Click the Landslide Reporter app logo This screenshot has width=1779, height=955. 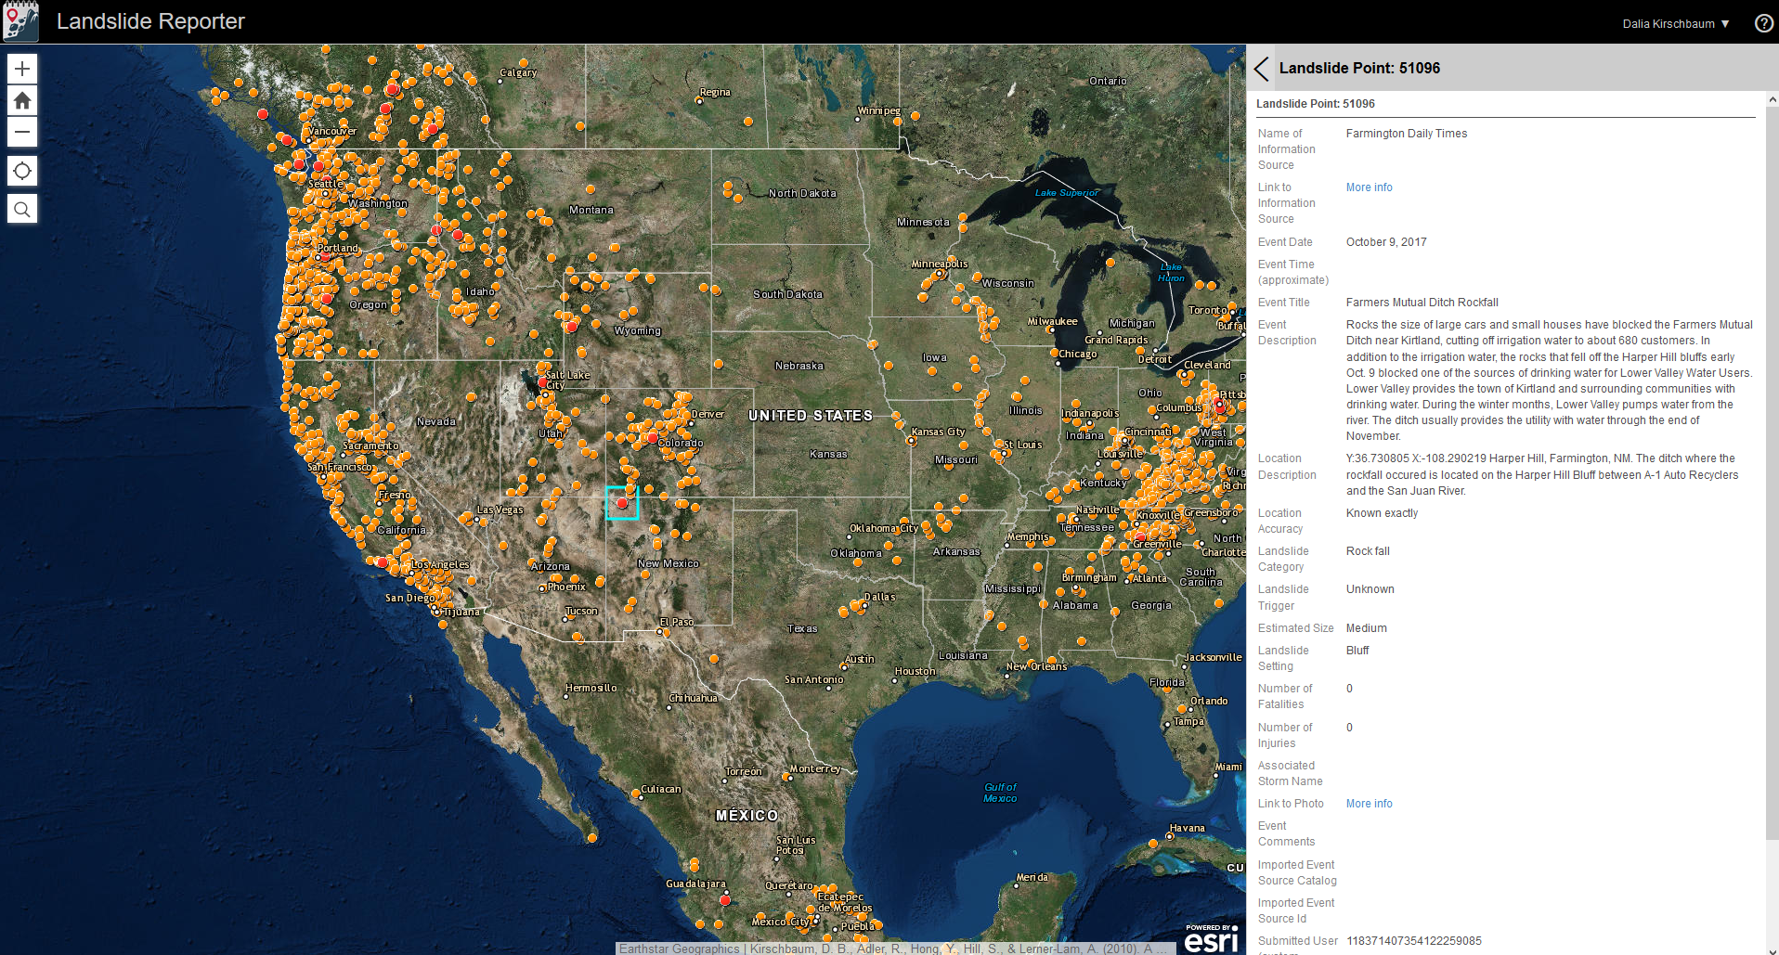click(20, 21)
